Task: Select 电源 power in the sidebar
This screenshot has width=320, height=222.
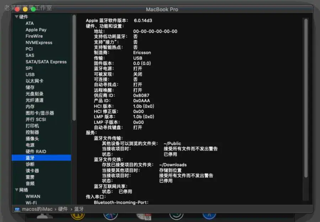Action: click(30, 145)
